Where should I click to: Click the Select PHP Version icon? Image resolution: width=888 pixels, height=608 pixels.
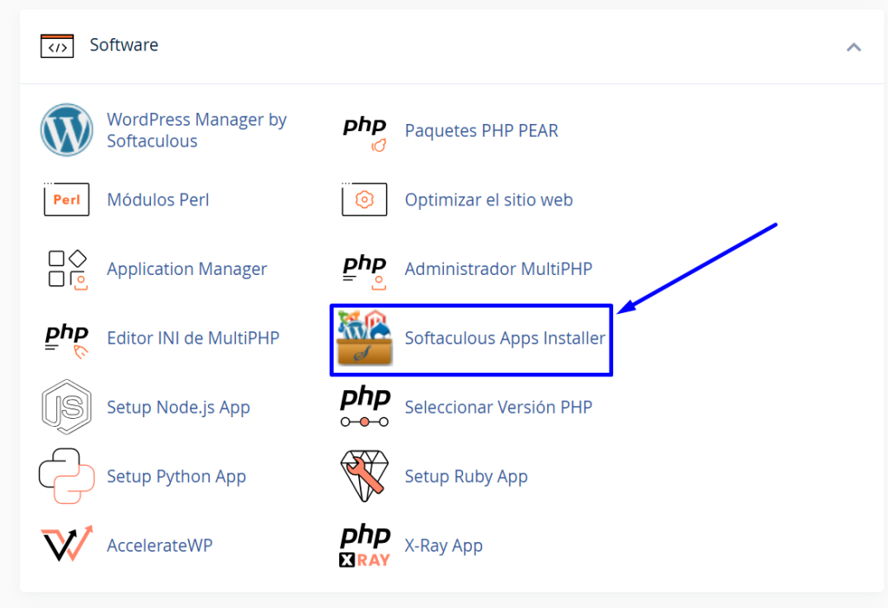click(365, 406)
